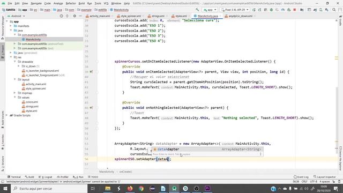Click the project panel settings gear icon
Screen dimensions: 343x193
pyautogui.click(x=74, y=16)
